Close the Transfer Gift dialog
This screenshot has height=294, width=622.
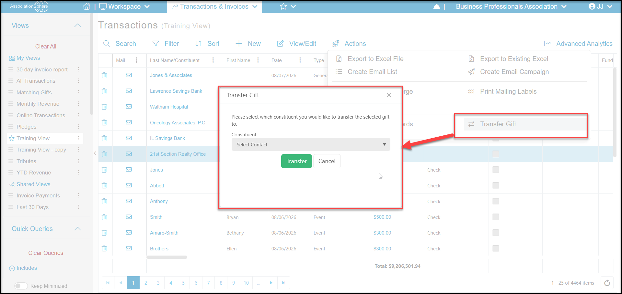[x=389, y=95]
